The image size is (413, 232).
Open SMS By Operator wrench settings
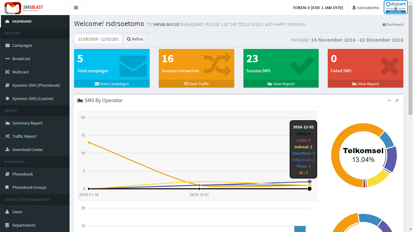click(397, 101)
